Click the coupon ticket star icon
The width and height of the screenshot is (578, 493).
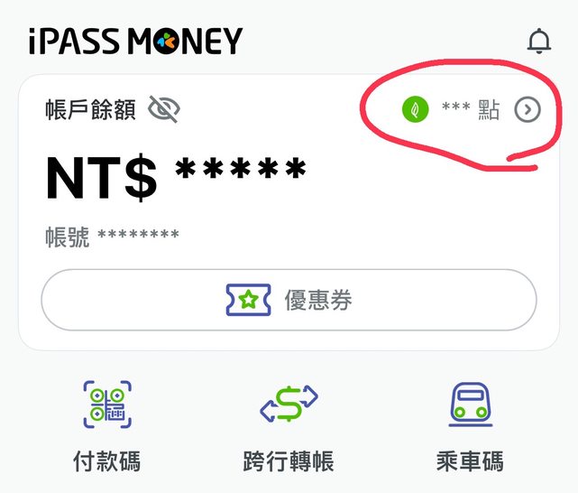coord(249,300)
